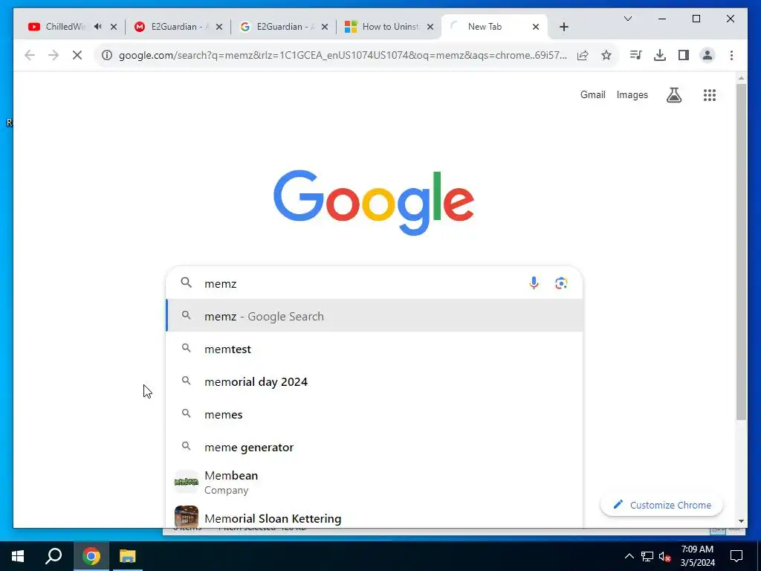Pick the memes suggestion

click(375, 414)
